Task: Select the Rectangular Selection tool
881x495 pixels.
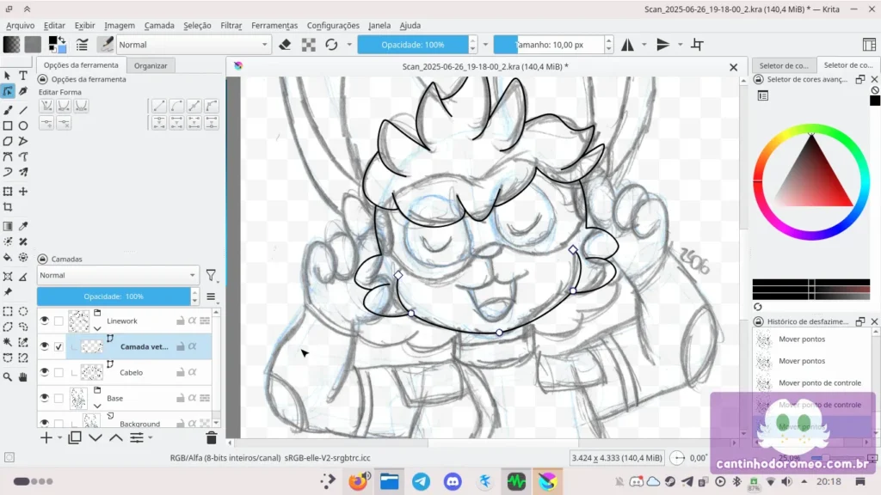Action: click(x=8, y=311)
